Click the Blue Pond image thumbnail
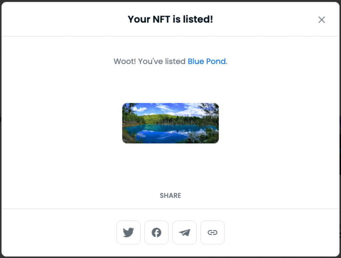This screenshot has width=341, height=258. coord(170,123)
